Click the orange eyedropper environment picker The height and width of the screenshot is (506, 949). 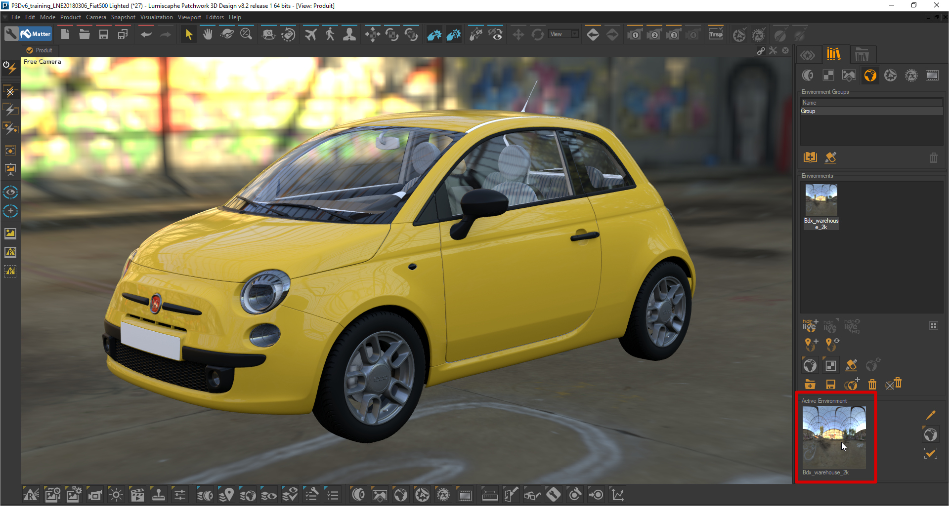click(930, 415)
